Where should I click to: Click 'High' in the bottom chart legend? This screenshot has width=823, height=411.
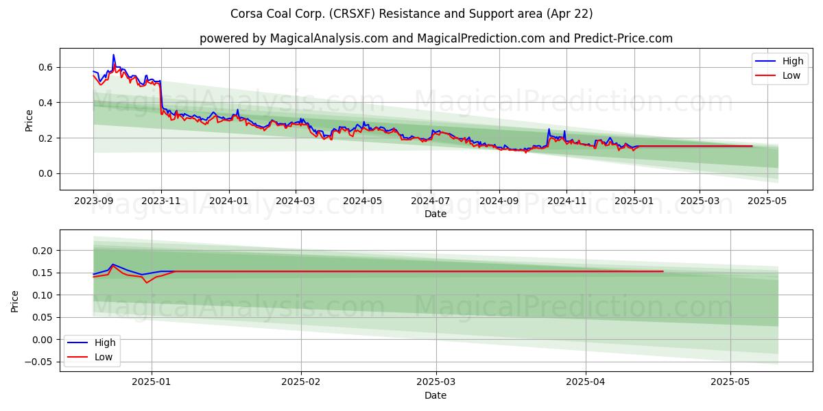(105, 342)
